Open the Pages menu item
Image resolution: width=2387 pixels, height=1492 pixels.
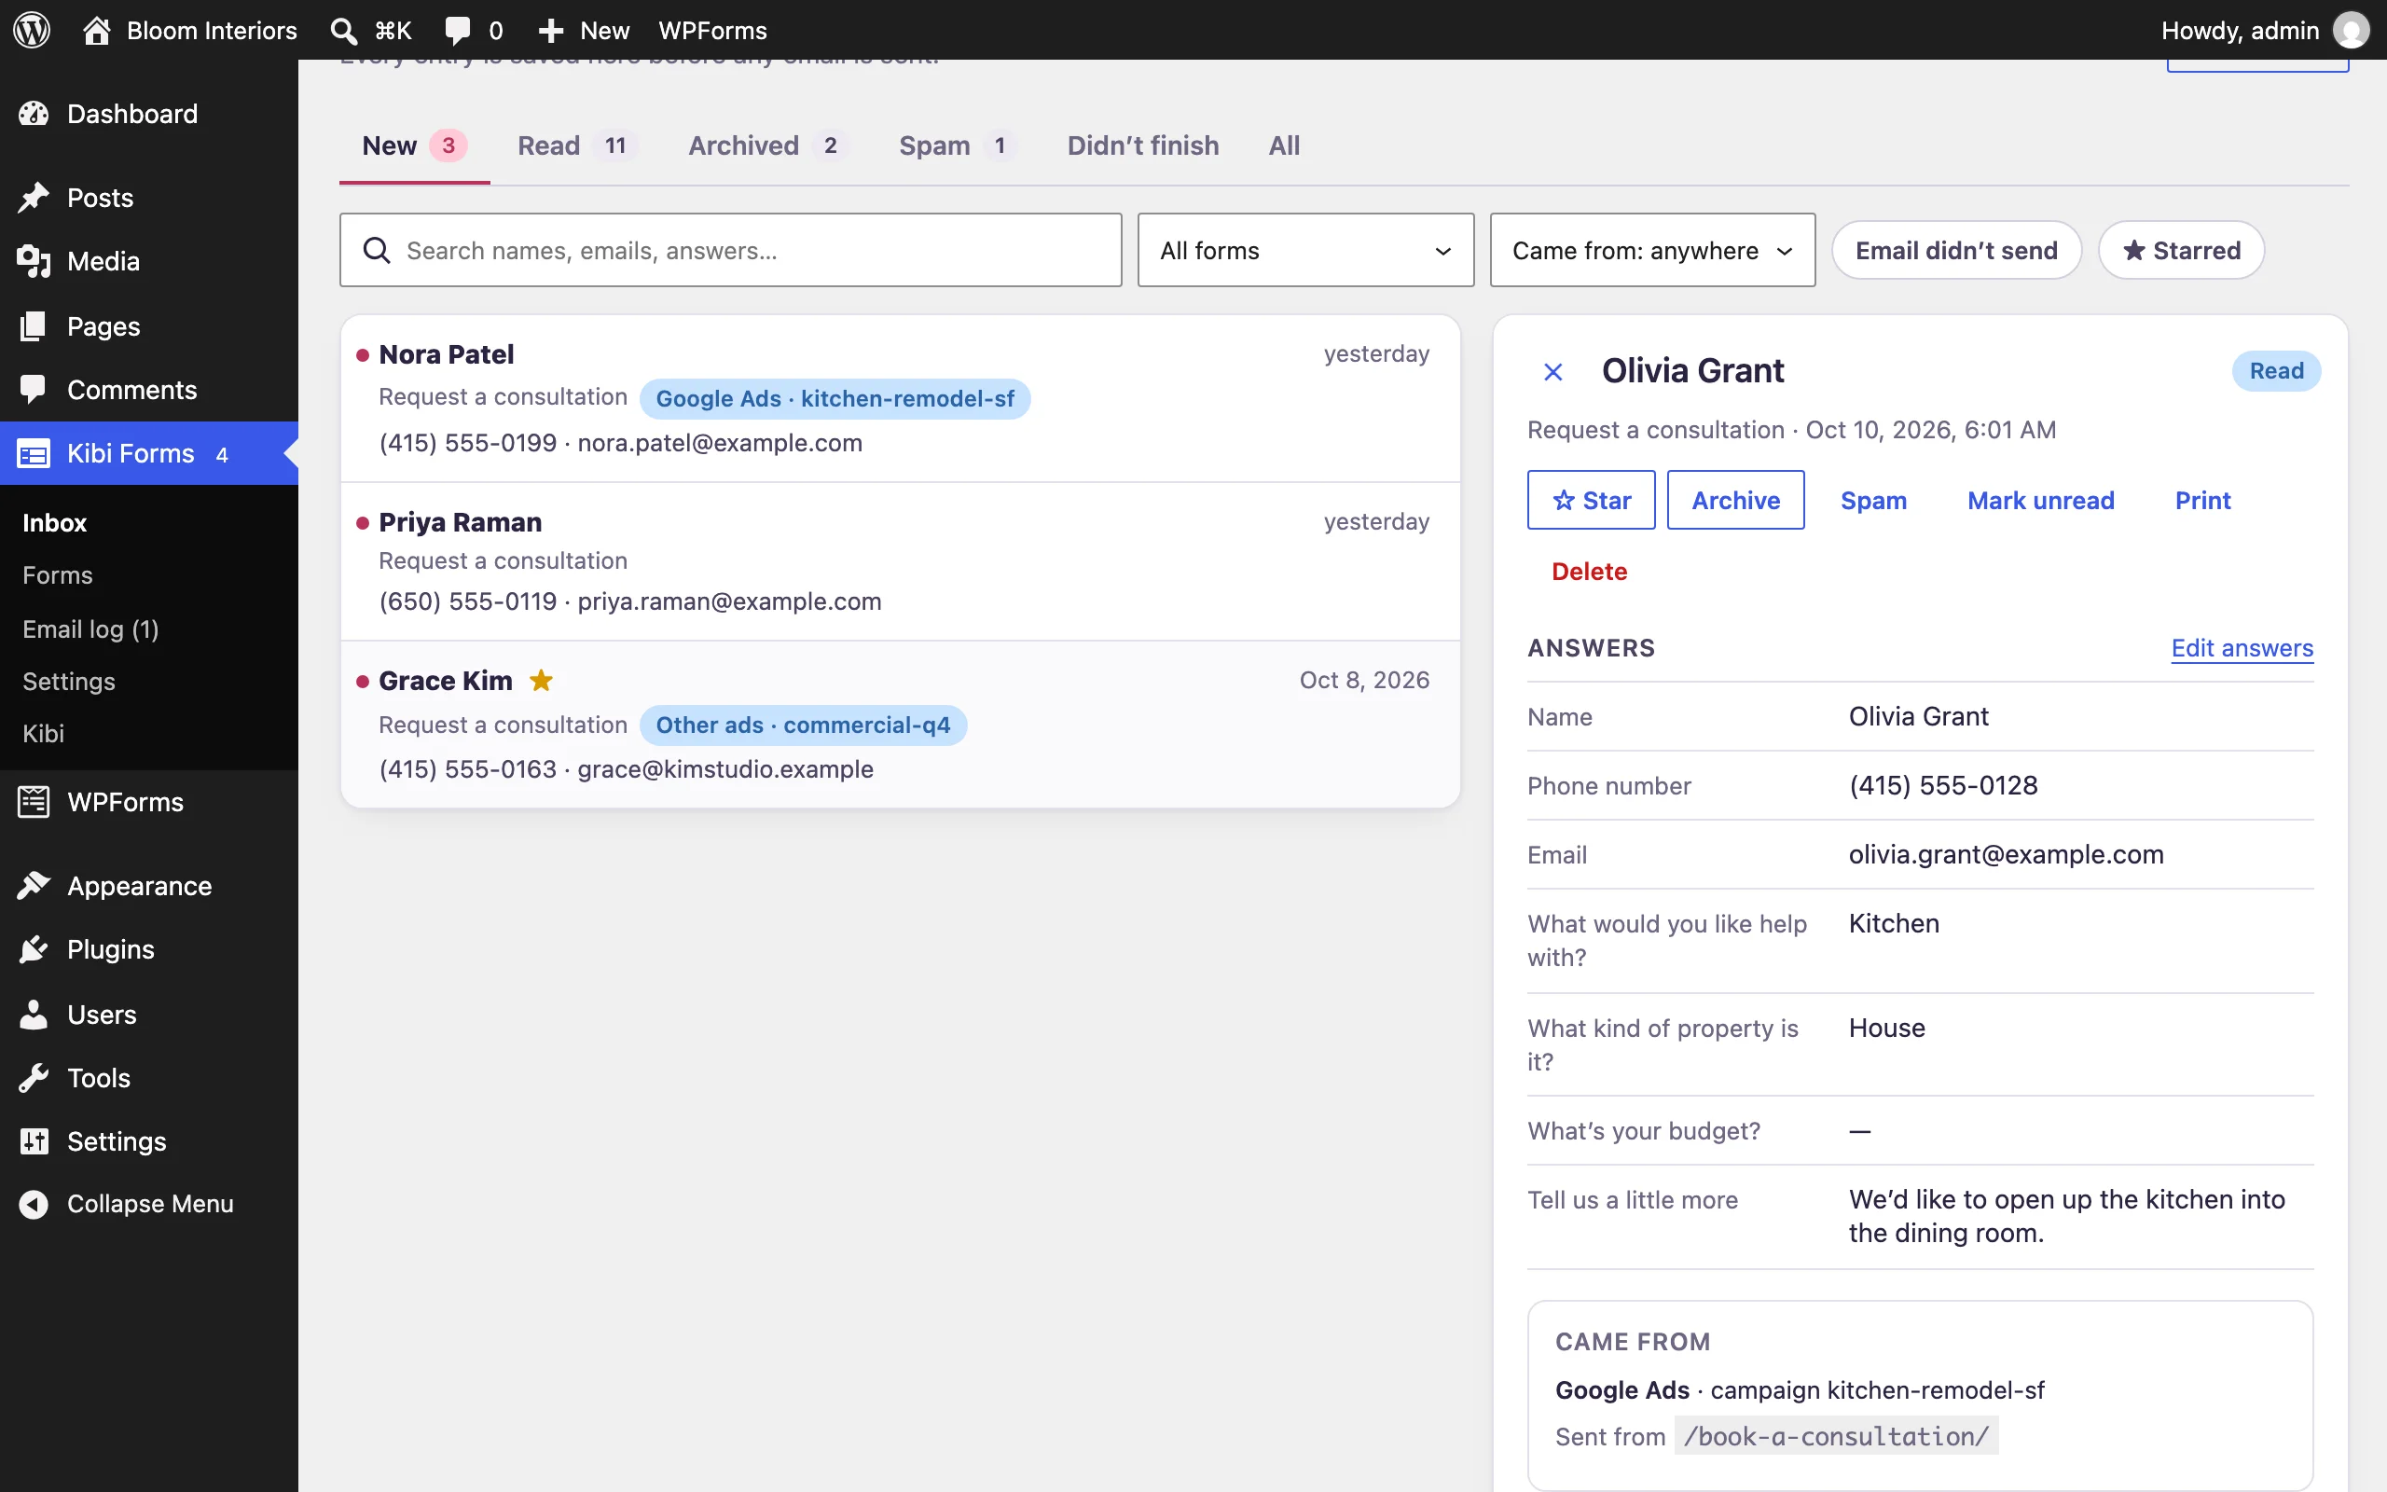tap(149, 325)
